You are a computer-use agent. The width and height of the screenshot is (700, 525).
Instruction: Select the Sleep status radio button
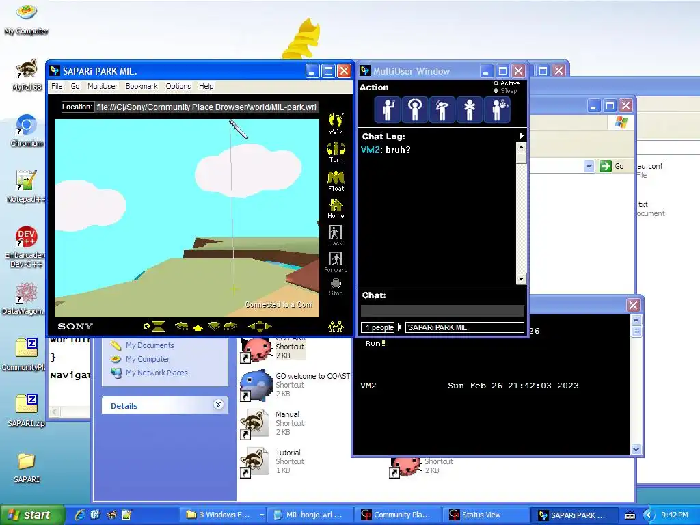pyautogui.click(x=496, y=91)
